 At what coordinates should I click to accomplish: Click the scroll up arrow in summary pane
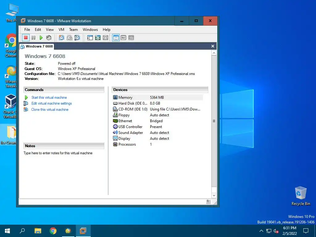click(214, 53)
